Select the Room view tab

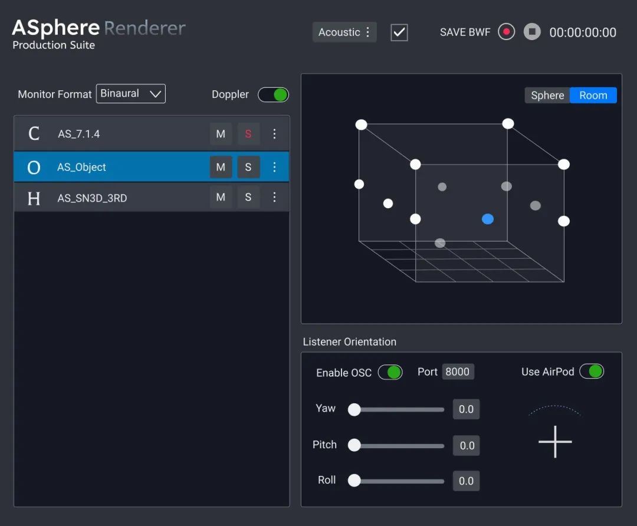coord(593,96)
